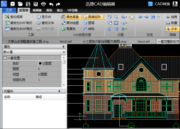Open the 结构 structure view
This screenshot has width=180, height=129.
coord(89,29)
